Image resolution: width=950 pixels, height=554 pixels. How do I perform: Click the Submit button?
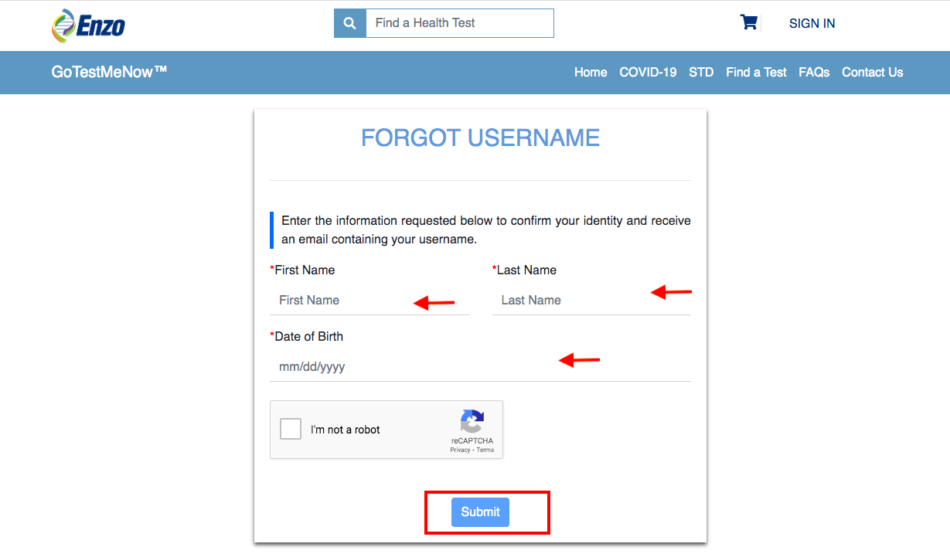coord(480,512)
